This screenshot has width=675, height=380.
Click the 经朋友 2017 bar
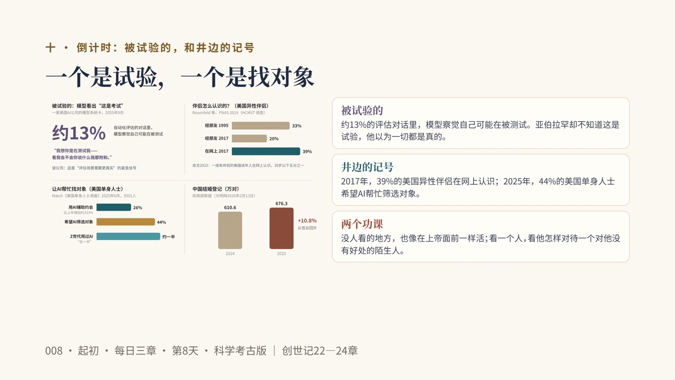point(249,138)
